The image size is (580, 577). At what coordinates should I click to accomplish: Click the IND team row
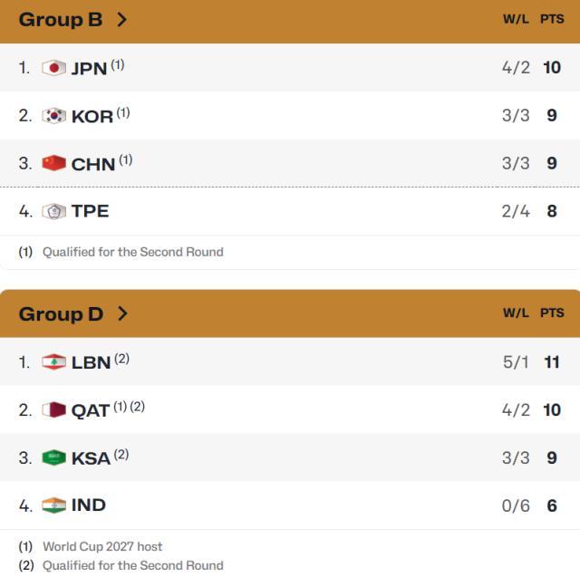coord(290,505)
